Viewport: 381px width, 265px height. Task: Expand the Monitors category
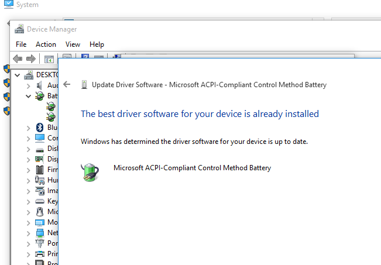29,223
